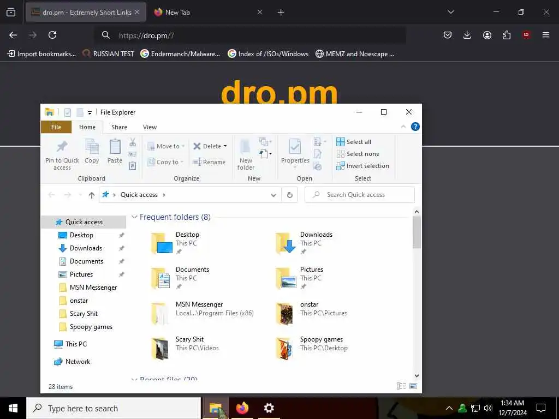Viewport: 559px width, 419px height.
Task: Switch to details view icon in status bar
Action: click(x=401, y=386)
